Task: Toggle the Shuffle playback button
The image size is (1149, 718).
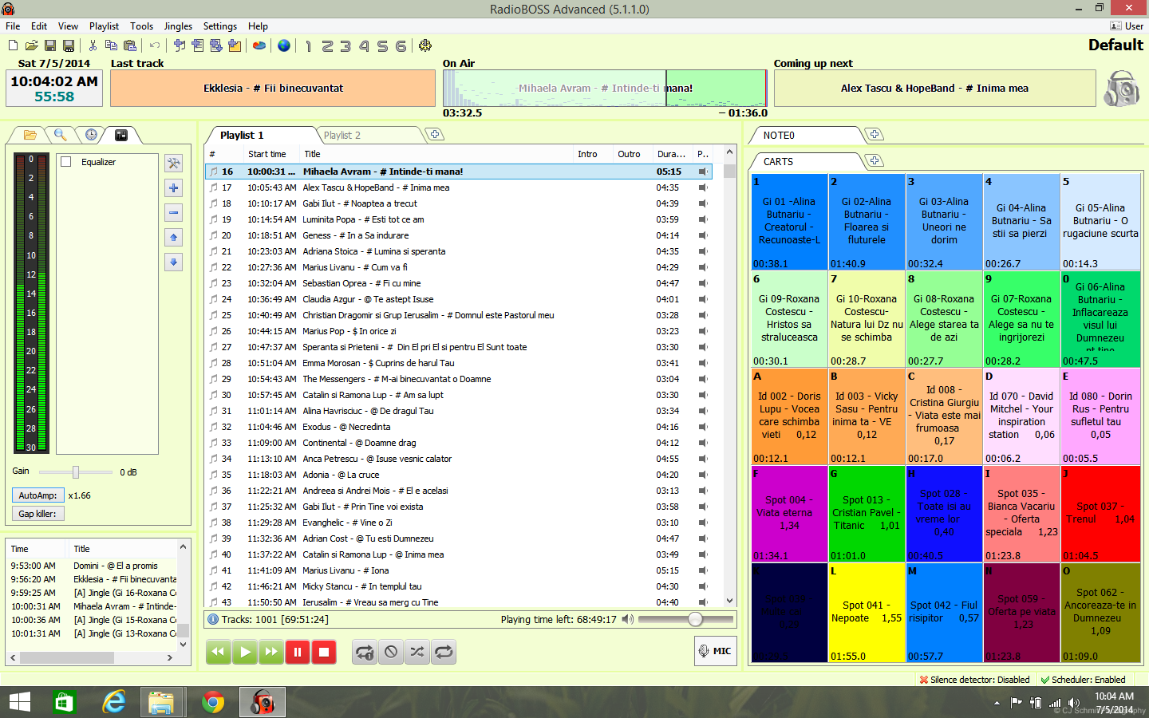Action: pos(417,652)
